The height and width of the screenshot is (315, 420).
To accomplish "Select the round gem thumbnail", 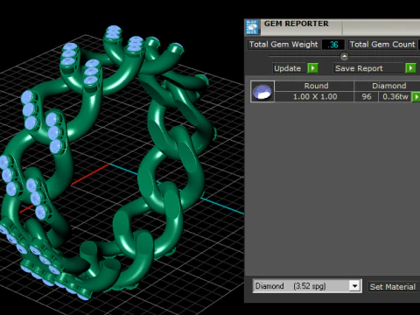I will 262,91.
